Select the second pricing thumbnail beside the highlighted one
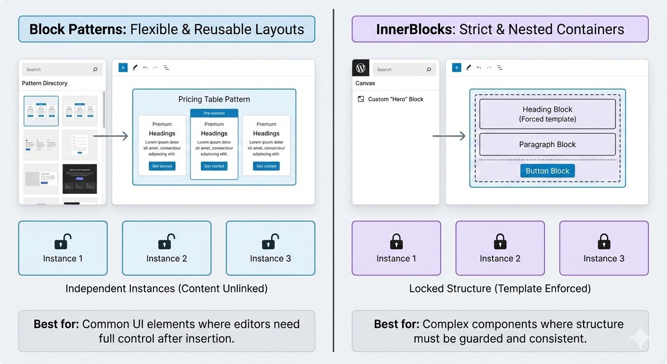 point(80,111)
